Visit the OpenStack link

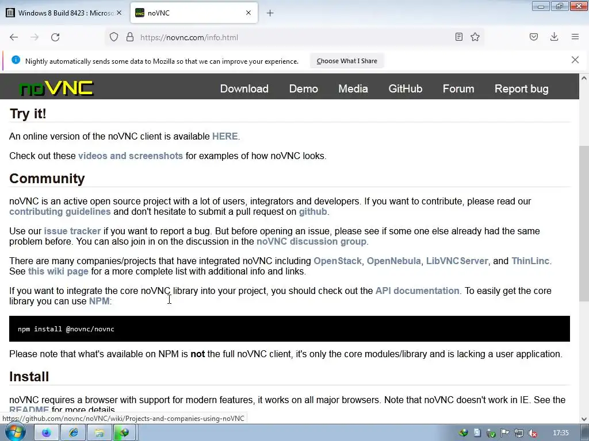click(337, 261)
